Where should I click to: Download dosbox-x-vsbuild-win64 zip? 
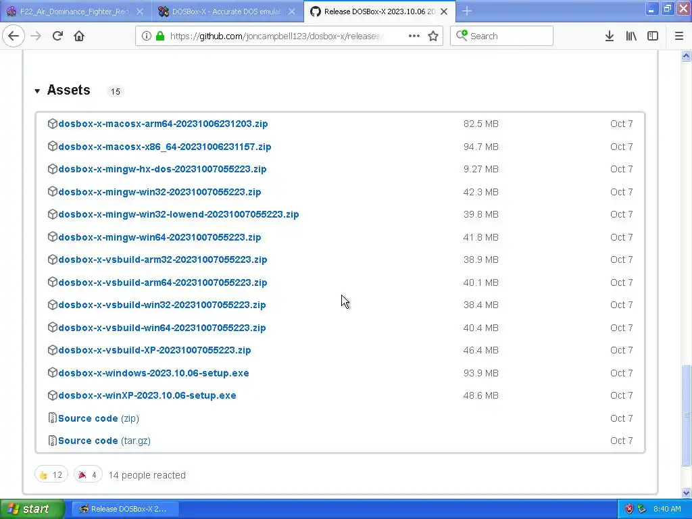(162, 328)
